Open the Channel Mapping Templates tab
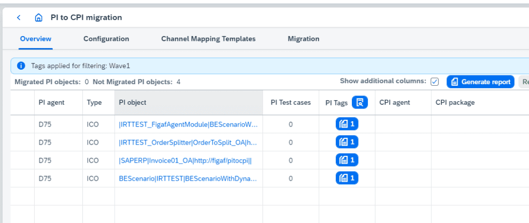The image size is (529, 223). pyautogui.click(x=208, y=39)
